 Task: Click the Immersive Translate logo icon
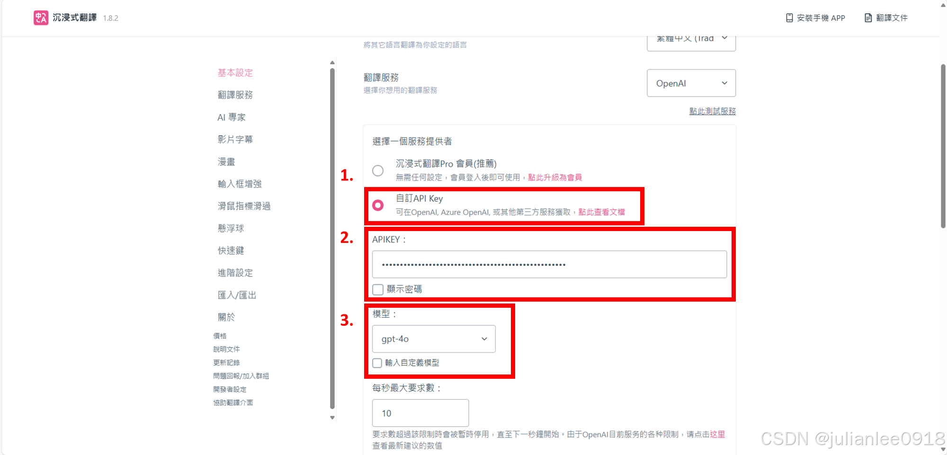pos(41,18)
